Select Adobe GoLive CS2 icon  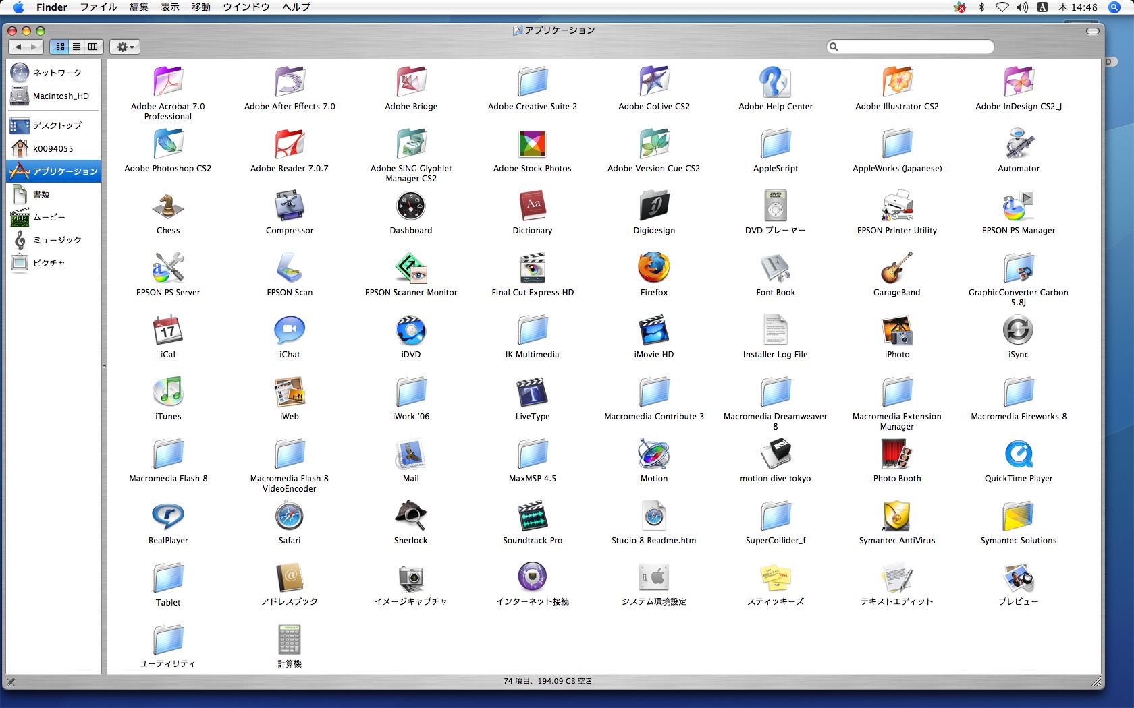click(654, 82)
